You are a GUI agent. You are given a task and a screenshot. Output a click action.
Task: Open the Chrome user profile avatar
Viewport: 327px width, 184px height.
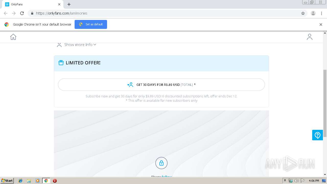313,13
